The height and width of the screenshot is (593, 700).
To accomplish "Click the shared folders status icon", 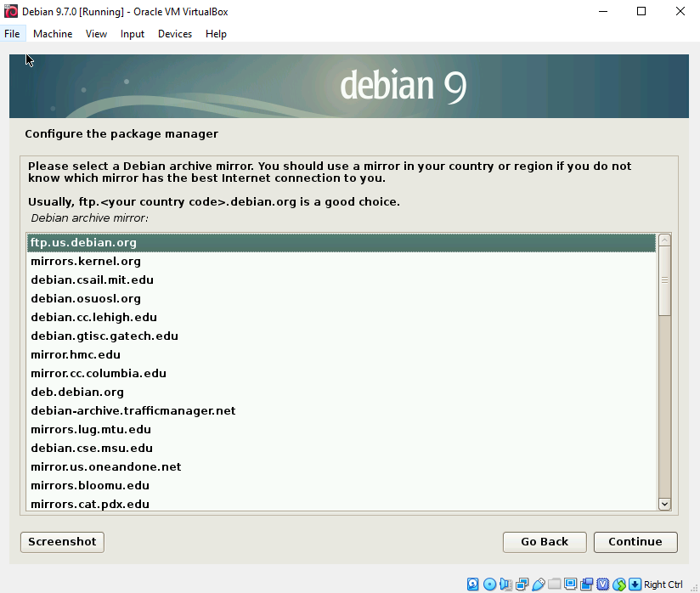I will tap(555, 583).
